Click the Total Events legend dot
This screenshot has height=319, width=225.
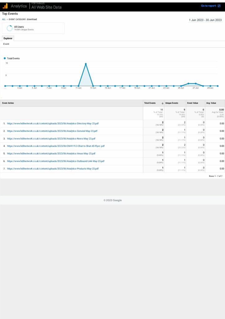(x=5, y=58)
